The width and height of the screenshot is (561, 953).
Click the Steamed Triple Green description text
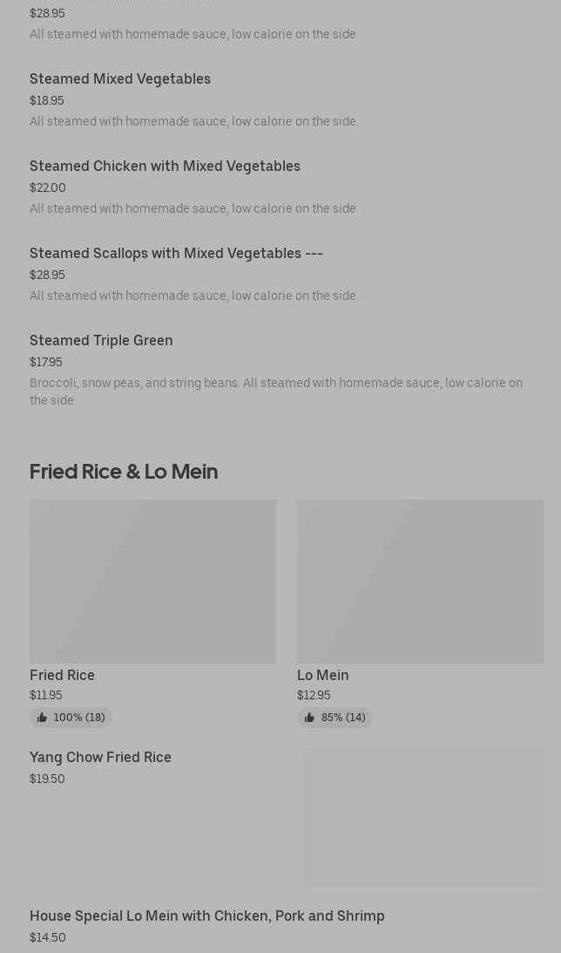[x=275, y=391]
